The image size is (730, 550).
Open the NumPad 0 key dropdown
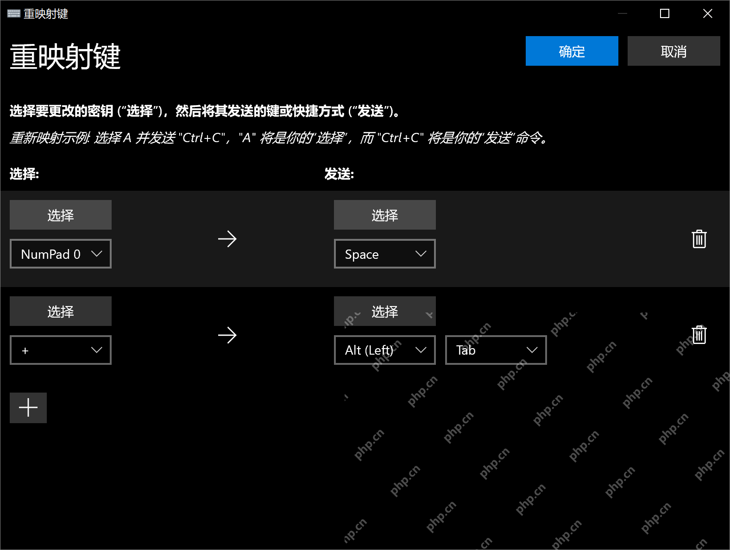pyautogui.click(x=61, y=254)
